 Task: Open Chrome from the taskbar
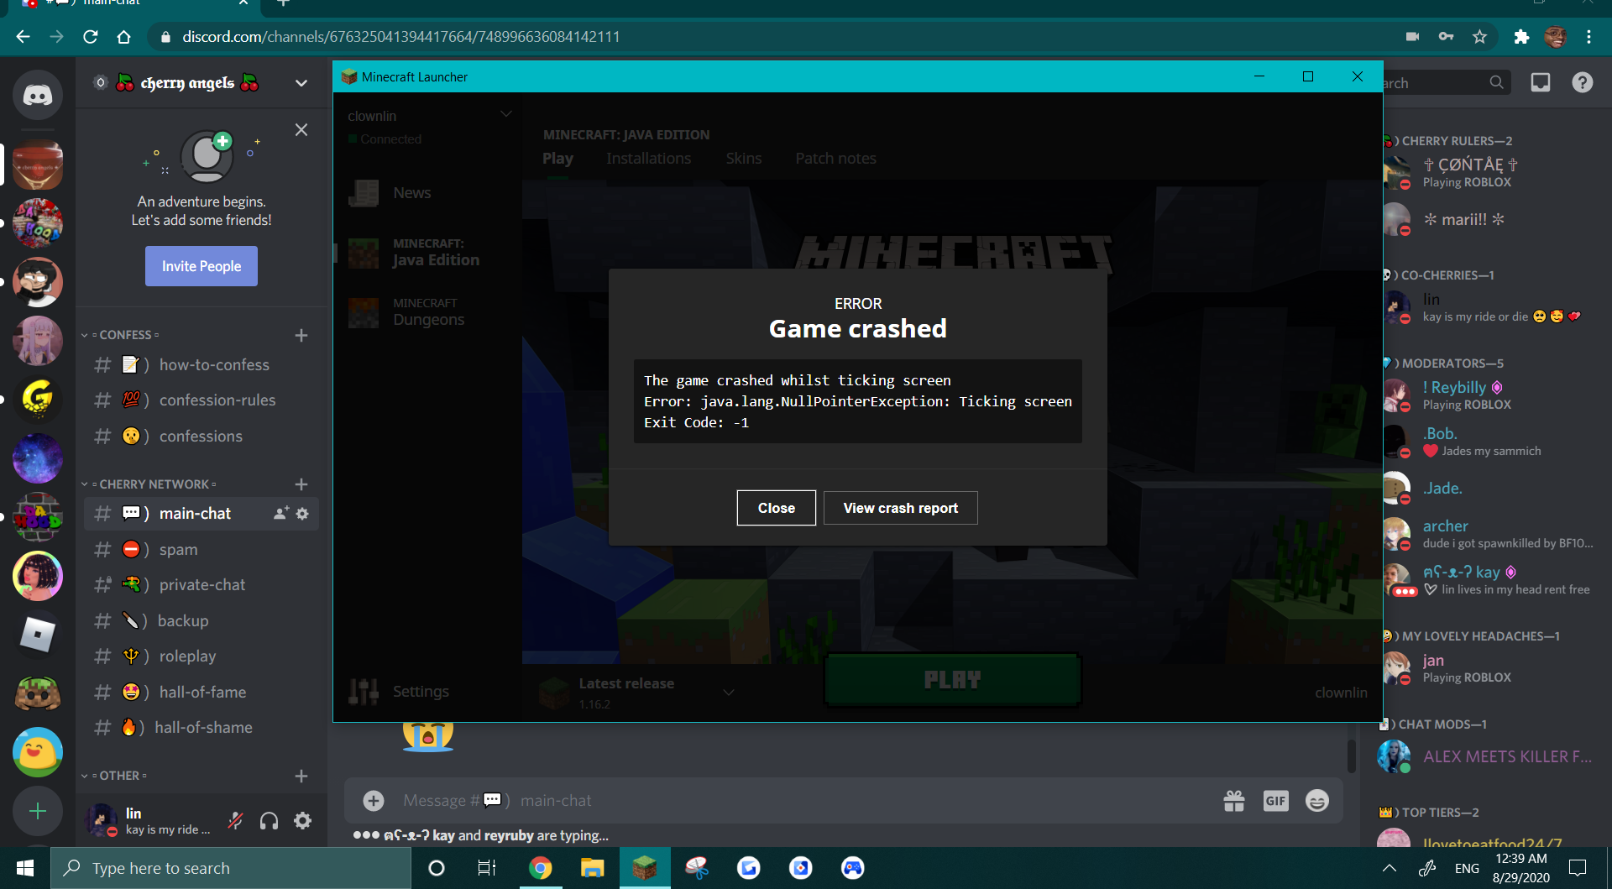click(x=541, y=868)
